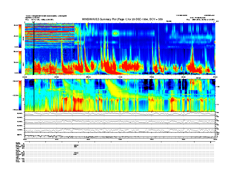Click 08:00 time label under RAD1 spectrogram
Viewport: 232px width, 179px height.
[88, 77]
